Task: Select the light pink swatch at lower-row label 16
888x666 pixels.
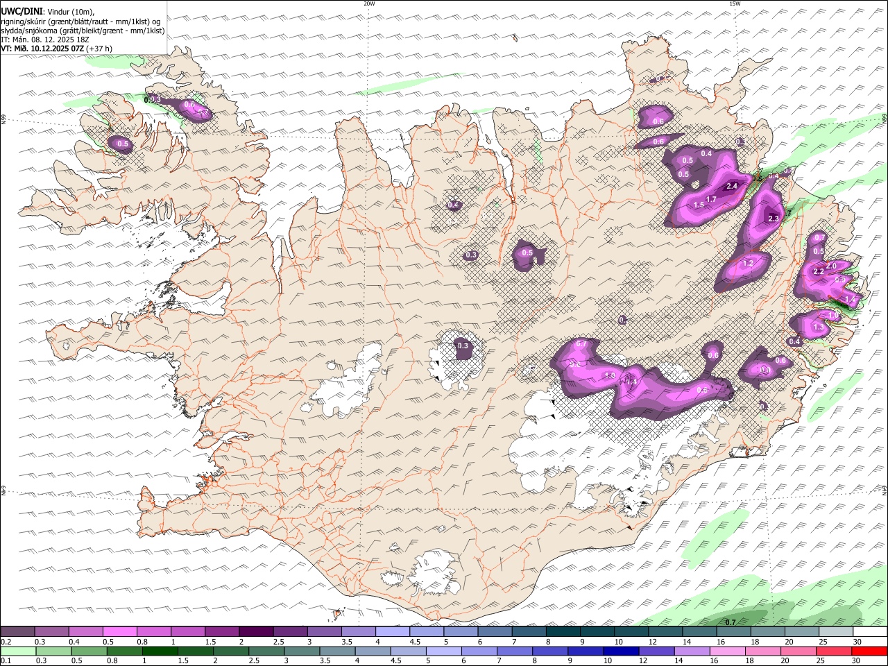Action: click(726, 651)
